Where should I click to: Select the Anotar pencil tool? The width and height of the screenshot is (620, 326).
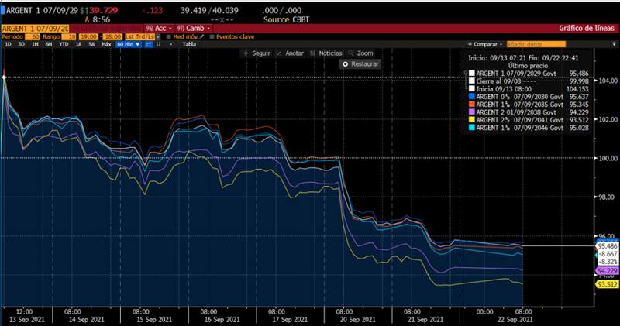(280, 53)
